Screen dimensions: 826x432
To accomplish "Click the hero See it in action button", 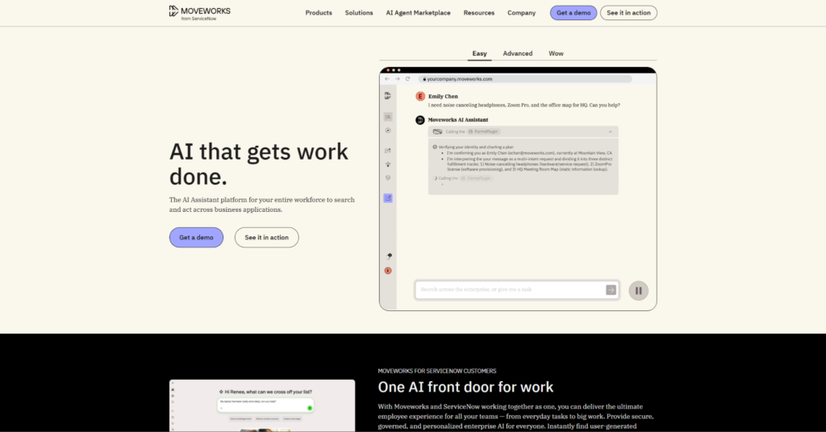I will [x=266, y=237].
